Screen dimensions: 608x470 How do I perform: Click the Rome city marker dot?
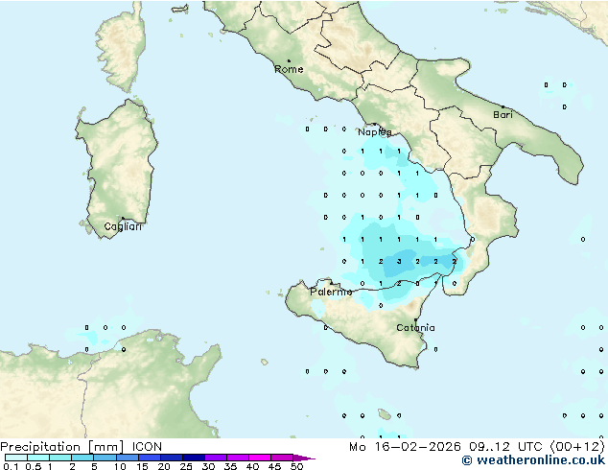coord(289,60)
